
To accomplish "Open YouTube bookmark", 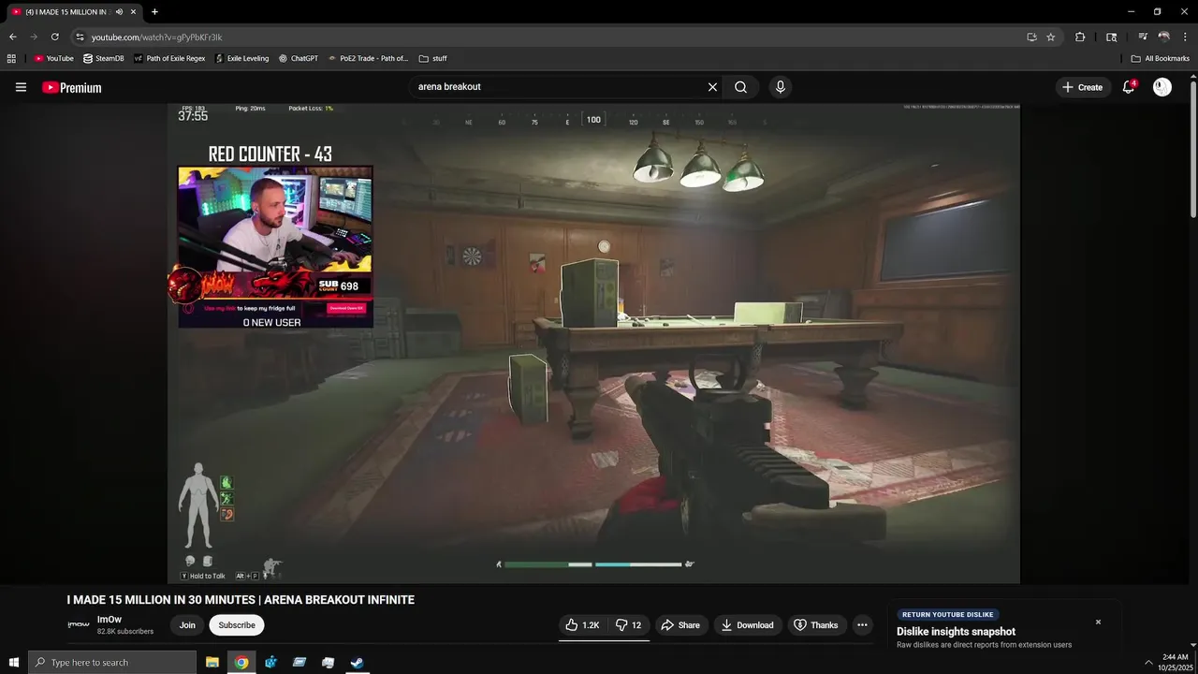I will [53, 58].
